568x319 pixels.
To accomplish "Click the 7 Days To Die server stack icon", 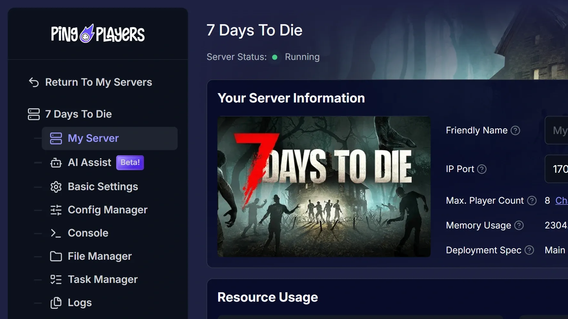I will pos(34,114).
